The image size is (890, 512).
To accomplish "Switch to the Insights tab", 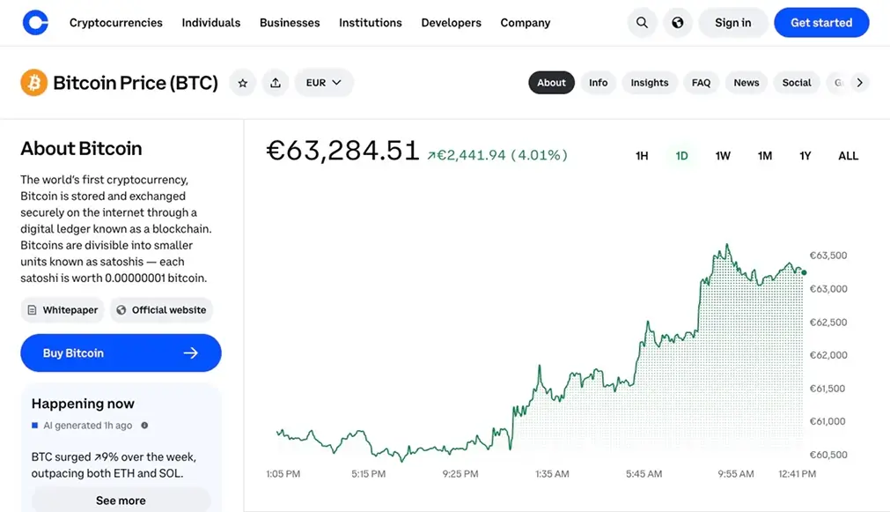I will pos(649,82).
